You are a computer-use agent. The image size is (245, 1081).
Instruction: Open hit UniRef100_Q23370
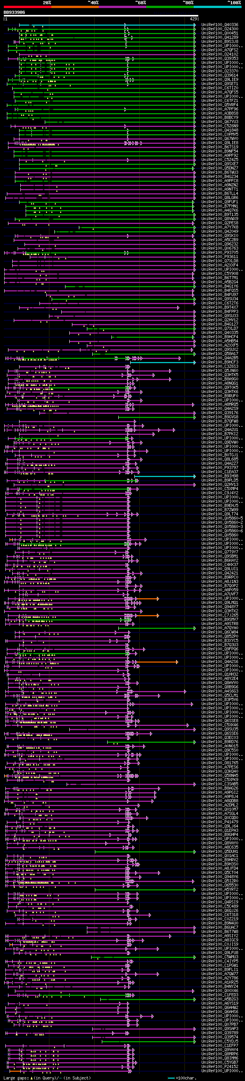pos(219,71)
